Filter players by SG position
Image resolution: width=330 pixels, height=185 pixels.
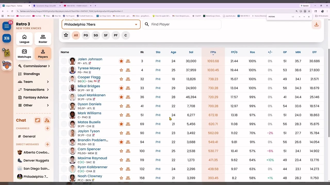(x=96, y=35)
